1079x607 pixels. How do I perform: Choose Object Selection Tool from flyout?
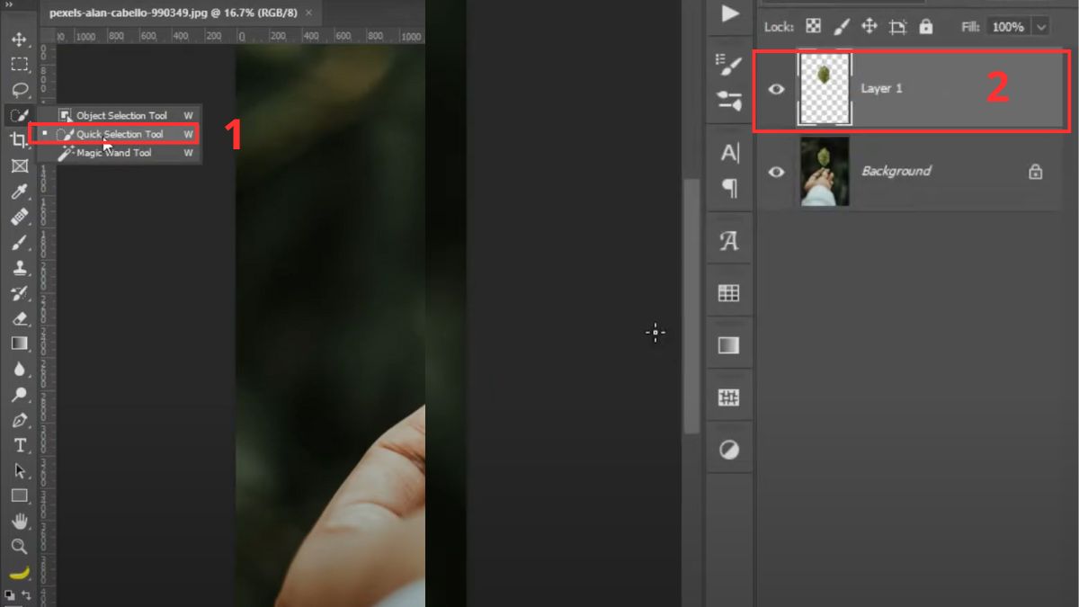(122, 115)
